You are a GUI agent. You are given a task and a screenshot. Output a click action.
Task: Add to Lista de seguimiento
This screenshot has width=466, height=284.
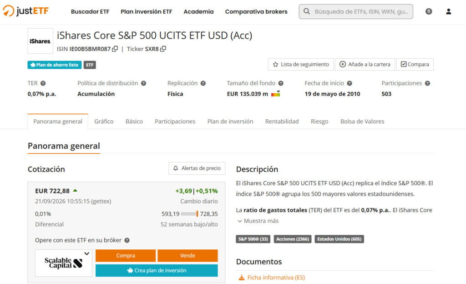coord(301,64)
